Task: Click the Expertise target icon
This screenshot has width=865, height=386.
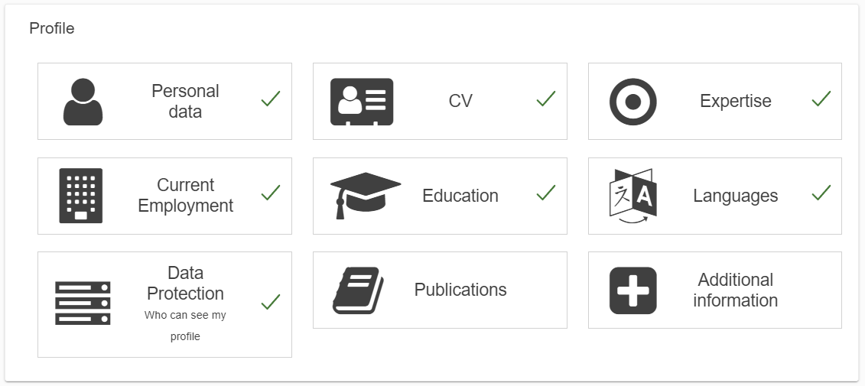Action: pyautogui.click(x=632, y=102)
